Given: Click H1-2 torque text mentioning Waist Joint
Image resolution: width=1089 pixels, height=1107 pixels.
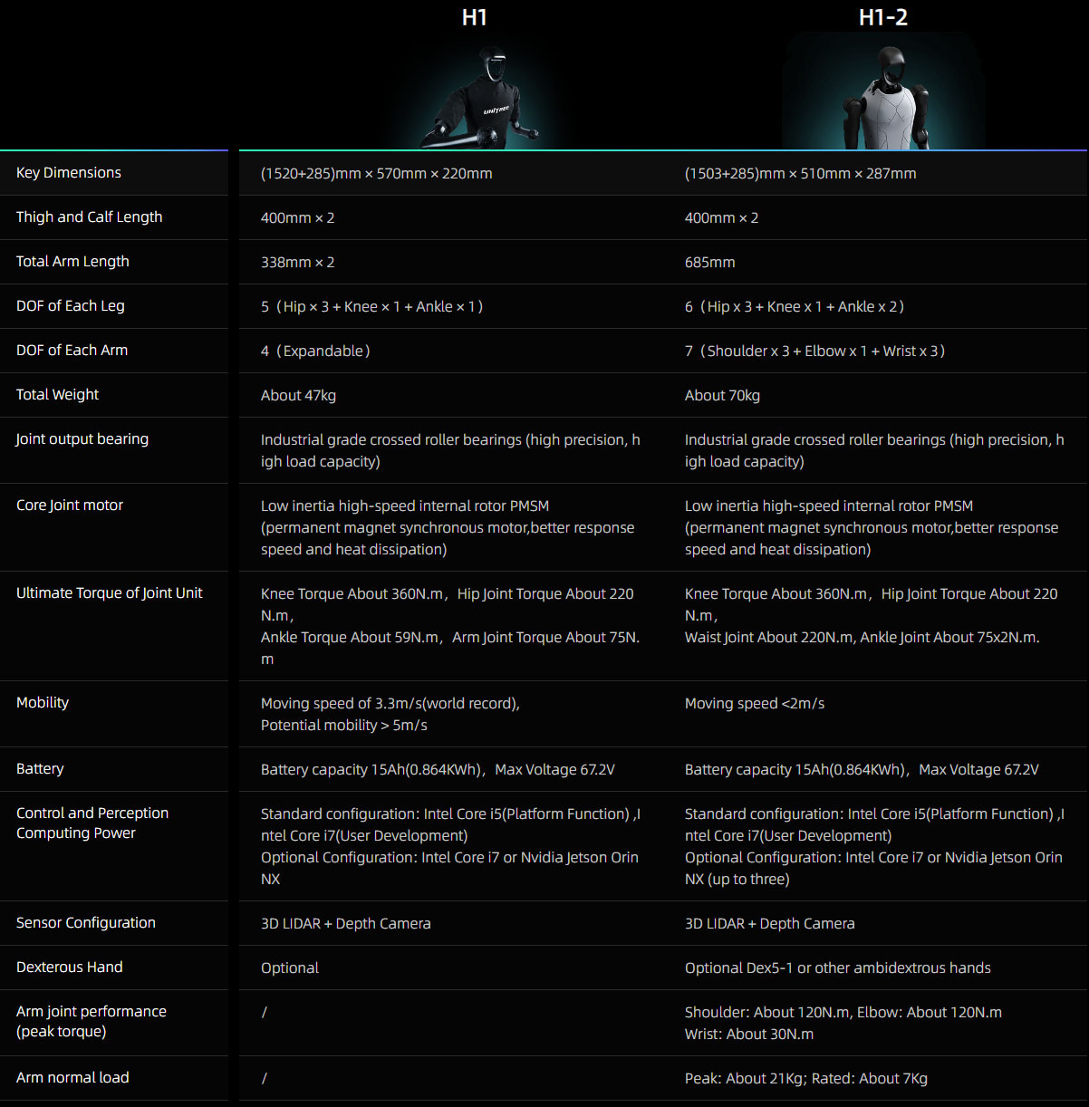Looking at the screenshot, I should pos(863,637).
